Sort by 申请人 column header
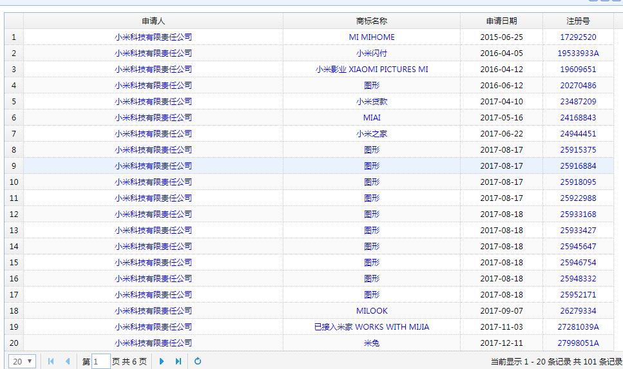The width and height of the screenshot is (623, 369). [x=153, y=21]
